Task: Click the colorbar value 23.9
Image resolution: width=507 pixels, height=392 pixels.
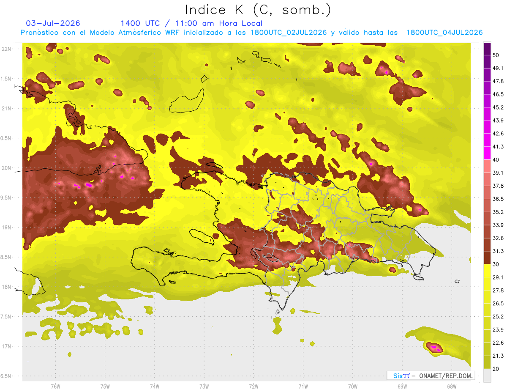Action: 499,330
